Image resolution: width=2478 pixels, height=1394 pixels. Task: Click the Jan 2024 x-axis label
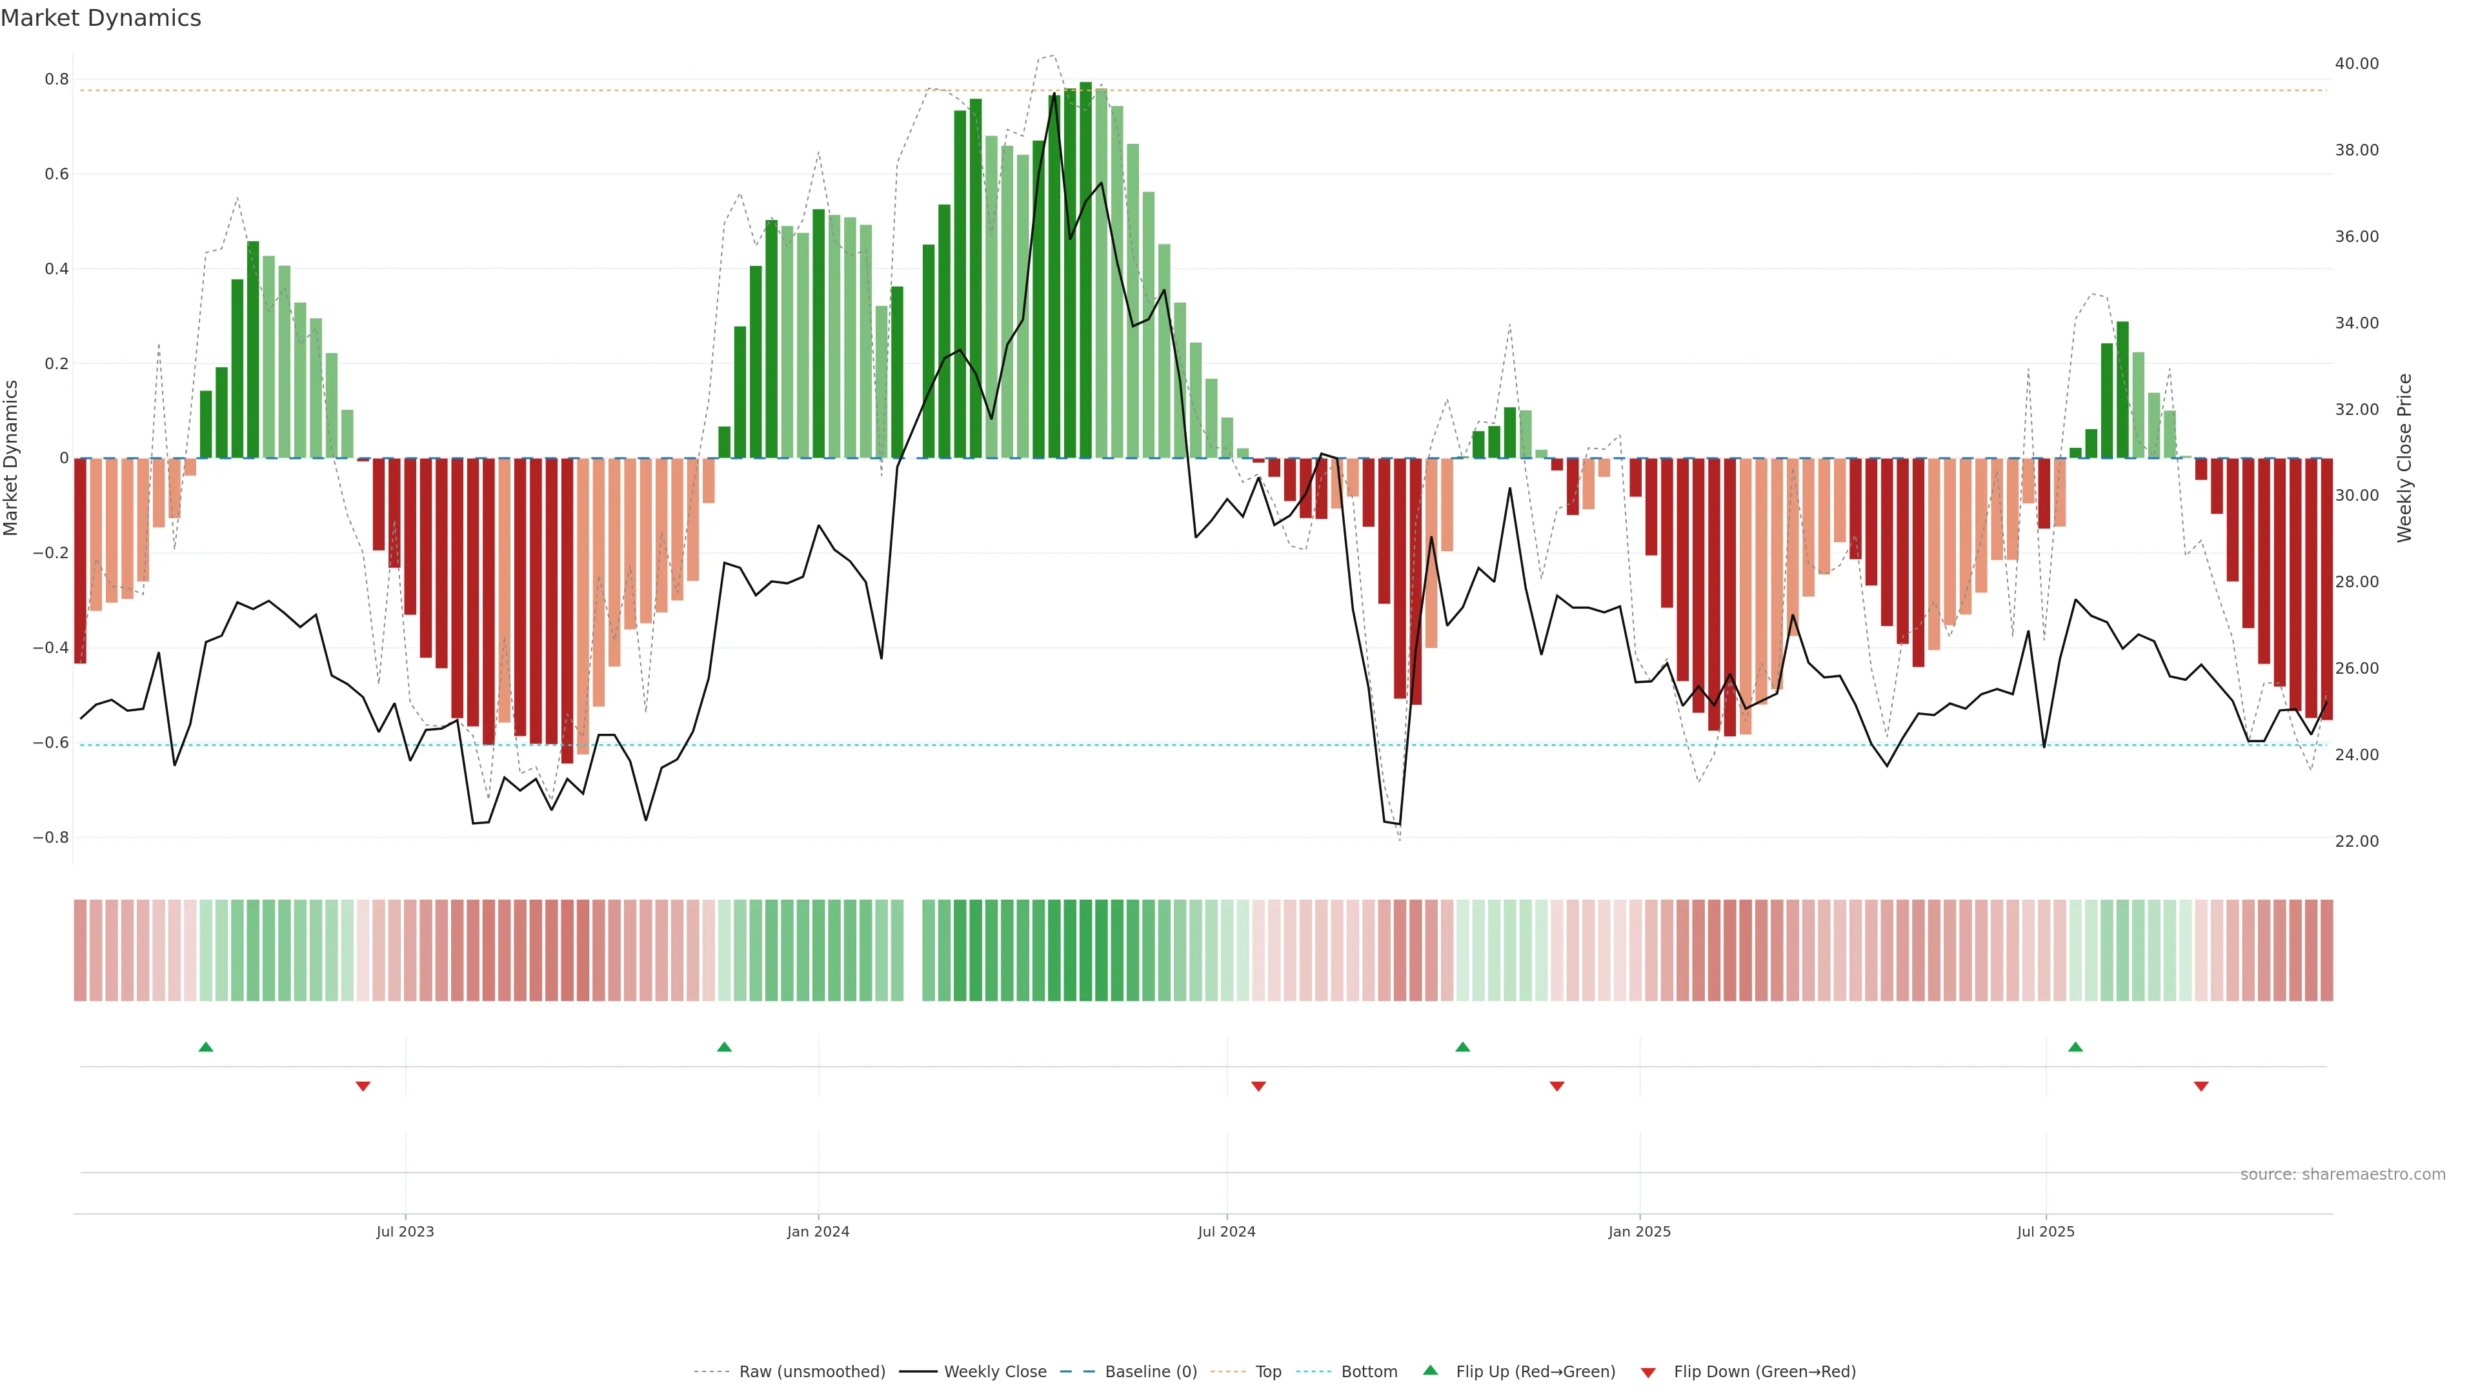[x=818, y=1231]
